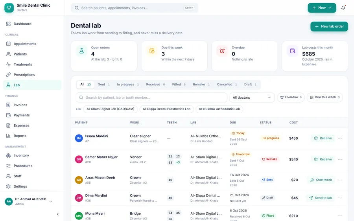Open the more options menu for Dima Mardini
354x221 pixels.
340,198
